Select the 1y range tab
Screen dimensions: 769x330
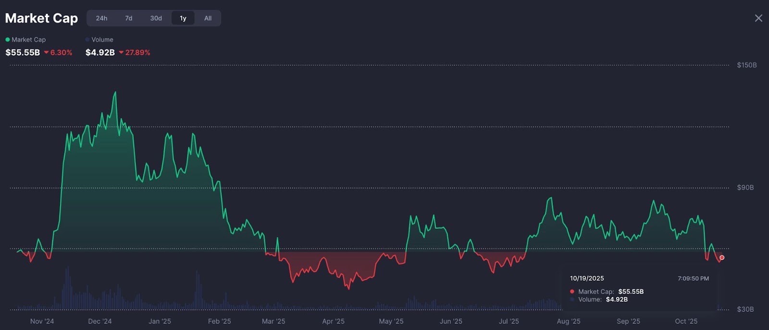point(183,18)
